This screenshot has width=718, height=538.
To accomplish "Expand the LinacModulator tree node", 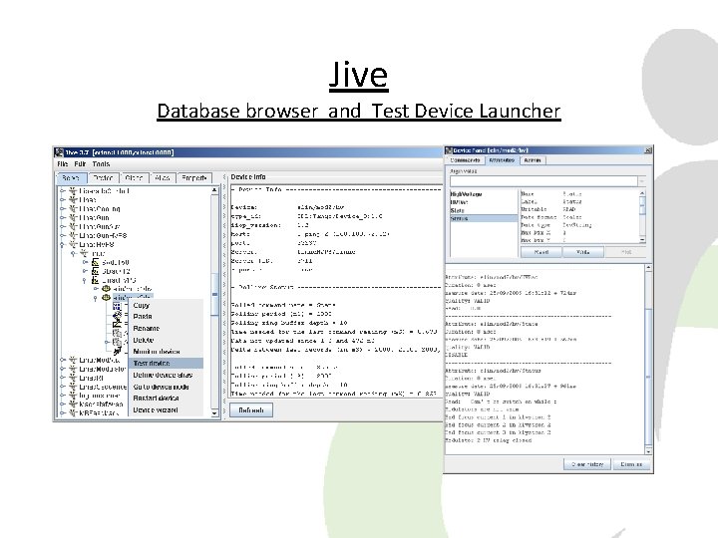I will [62, 369].
